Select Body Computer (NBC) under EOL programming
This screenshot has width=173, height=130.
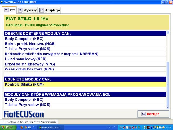pyautogui.click(x=85, y=100)
